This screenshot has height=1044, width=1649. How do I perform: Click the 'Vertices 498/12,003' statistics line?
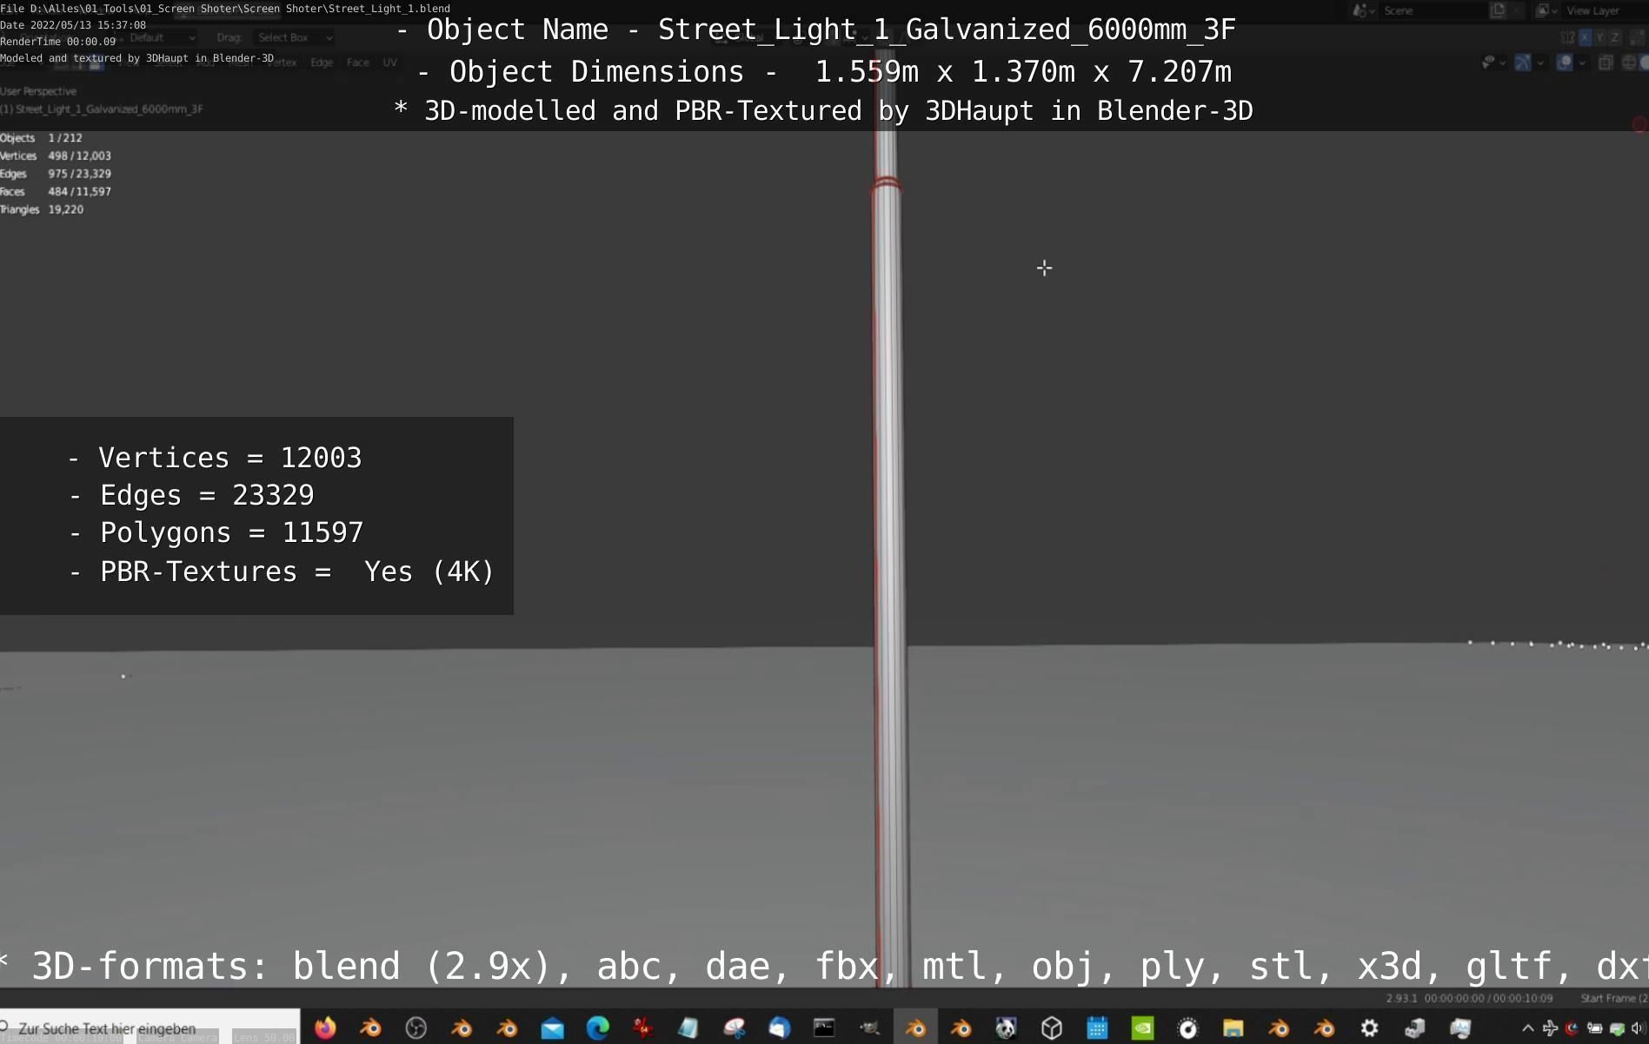pyautogui.click(x=56, y=156)
